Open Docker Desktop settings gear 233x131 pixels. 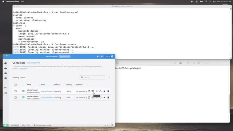[102, 56]
